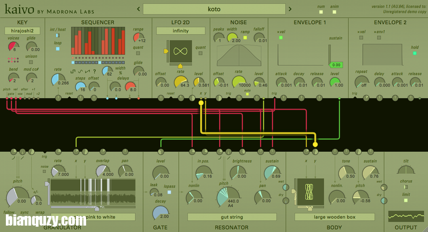Open the large wooden box body menu
The image size is (428, 232).
[334, 217]
